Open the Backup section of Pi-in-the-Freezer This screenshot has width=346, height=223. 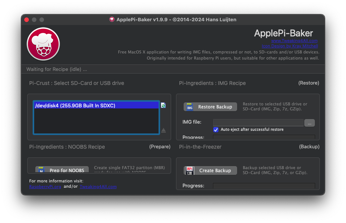(x=309, y=146)
